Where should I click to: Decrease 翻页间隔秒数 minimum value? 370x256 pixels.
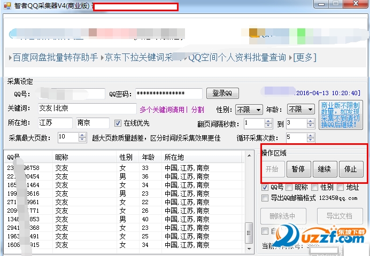(268, 126)
